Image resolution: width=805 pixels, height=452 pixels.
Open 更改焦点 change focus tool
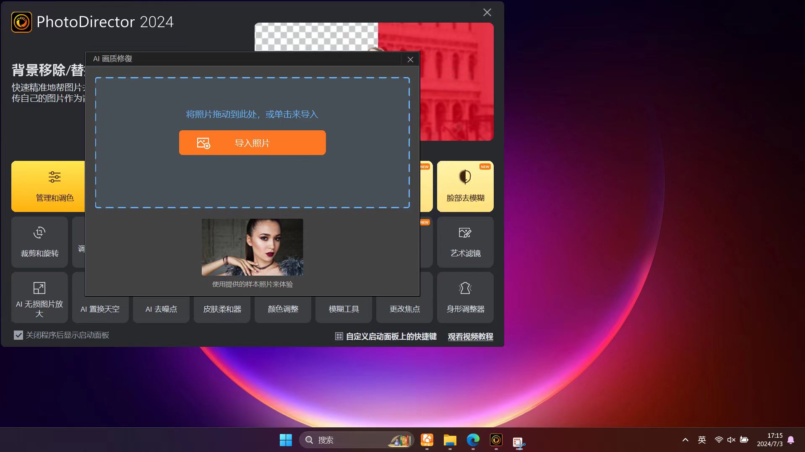click(404, 309)
